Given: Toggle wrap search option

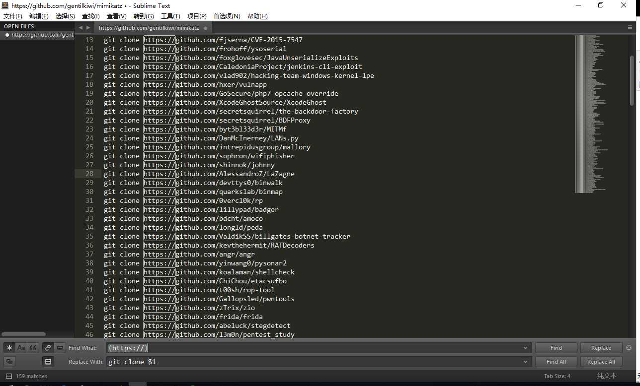Looking at the screenshot, I should click(48, 348).
